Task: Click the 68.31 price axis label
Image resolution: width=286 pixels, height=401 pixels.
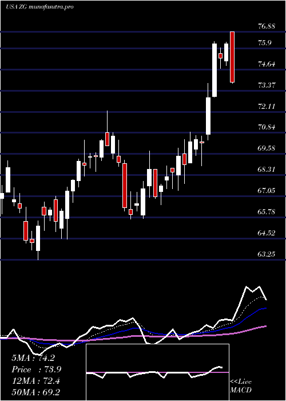Action: 267,170
